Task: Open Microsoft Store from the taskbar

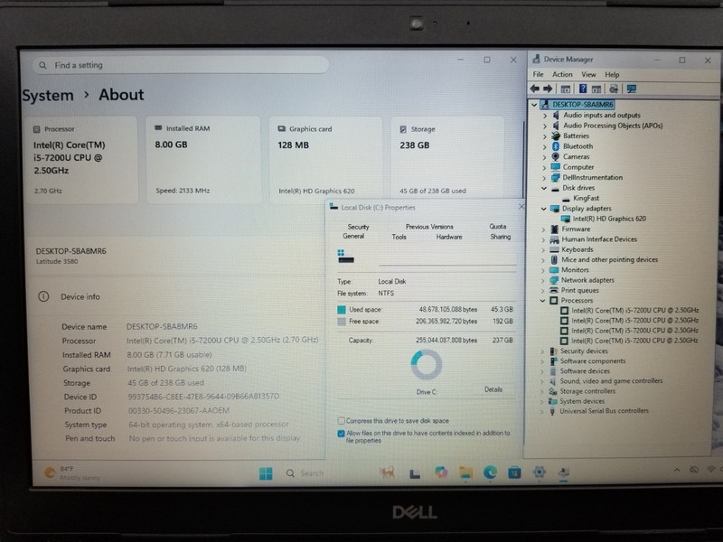Action: click(x=514, y=472)
